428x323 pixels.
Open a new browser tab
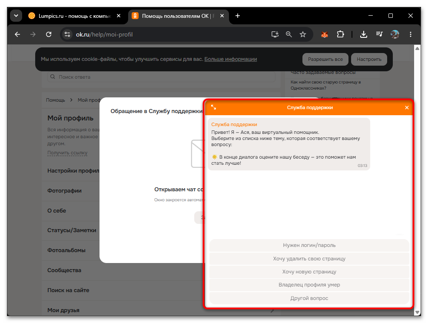pyautogui.click(x=238, y=16)
